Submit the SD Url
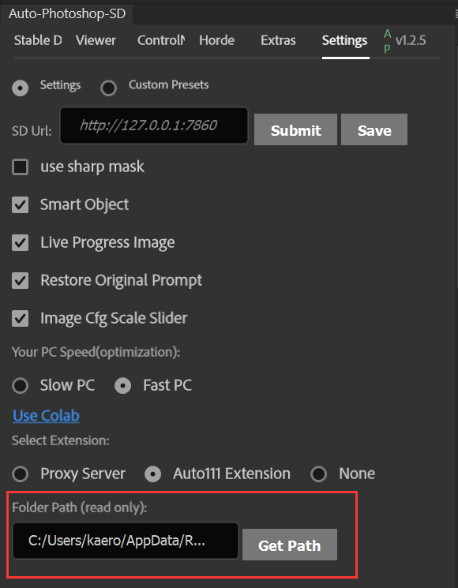The height and width of the screenshot is (588, 458). point(295,129)
